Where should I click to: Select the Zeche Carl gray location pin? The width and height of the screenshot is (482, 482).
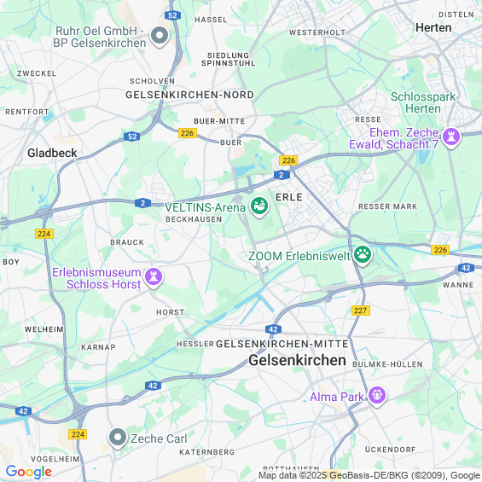118,438
